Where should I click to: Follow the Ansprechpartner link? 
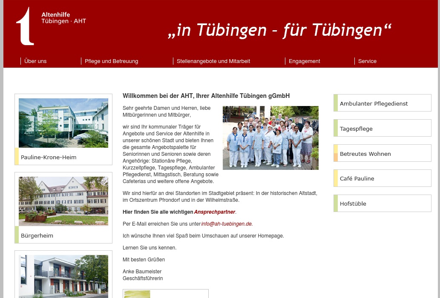215,212
